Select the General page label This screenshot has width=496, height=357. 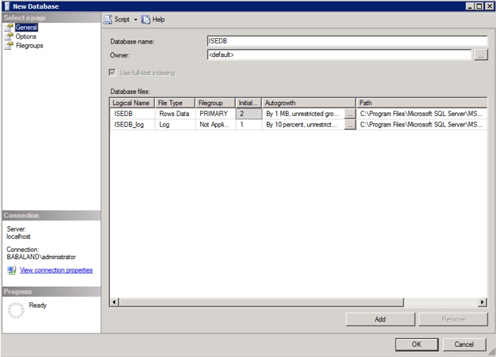(27, 27)
